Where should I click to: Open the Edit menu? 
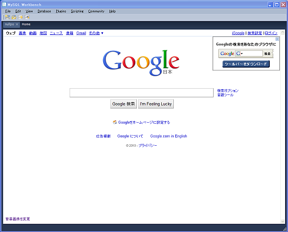tap(18, 12)
